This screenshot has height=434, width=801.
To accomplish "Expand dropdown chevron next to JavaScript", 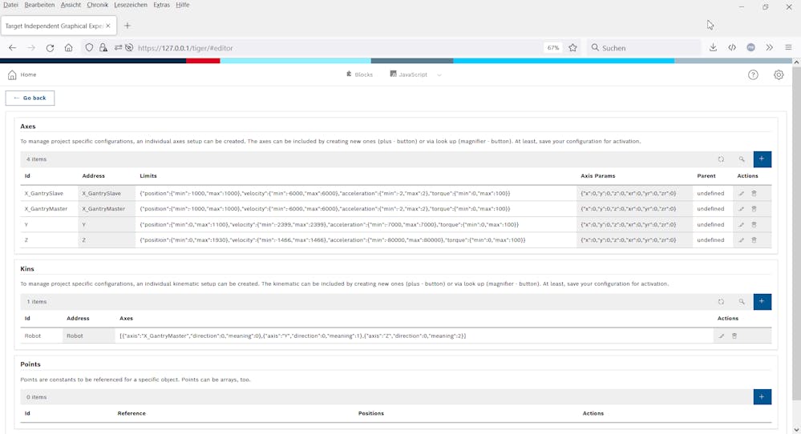I will tap(439, 75).
